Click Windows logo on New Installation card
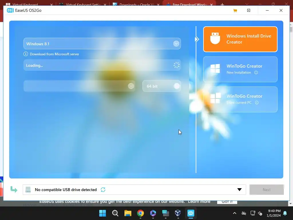 coord(215,68)
